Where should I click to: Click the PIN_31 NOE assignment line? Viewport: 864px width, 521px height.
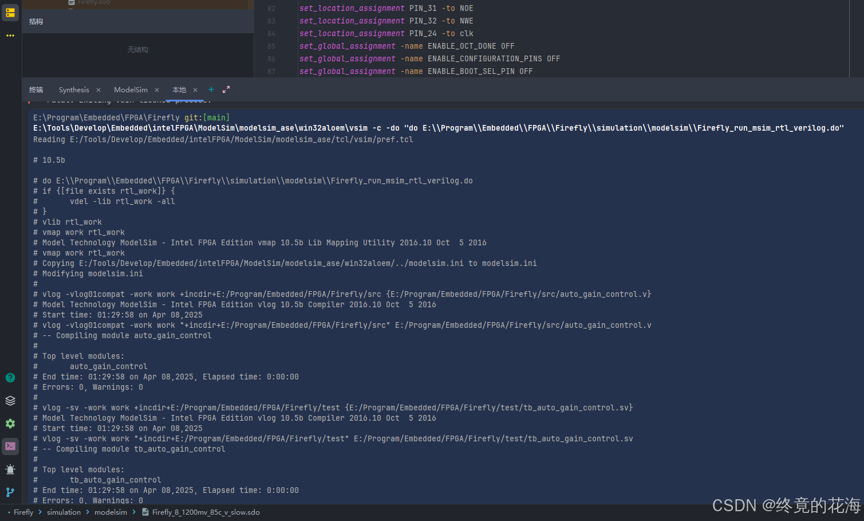point(386,9)
